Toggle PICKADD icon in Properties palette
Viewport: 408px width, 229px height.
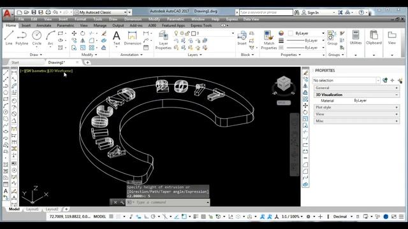click(385, 81)
